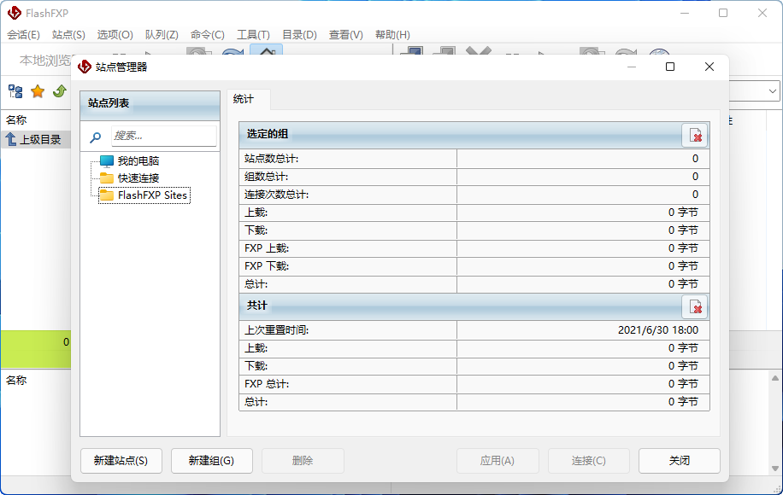Open the 查看(V) menu
Screen dimensions: 783x495
345,35
